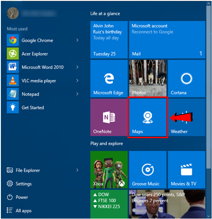Open the OneNote tile

click(x=109, y=117)
